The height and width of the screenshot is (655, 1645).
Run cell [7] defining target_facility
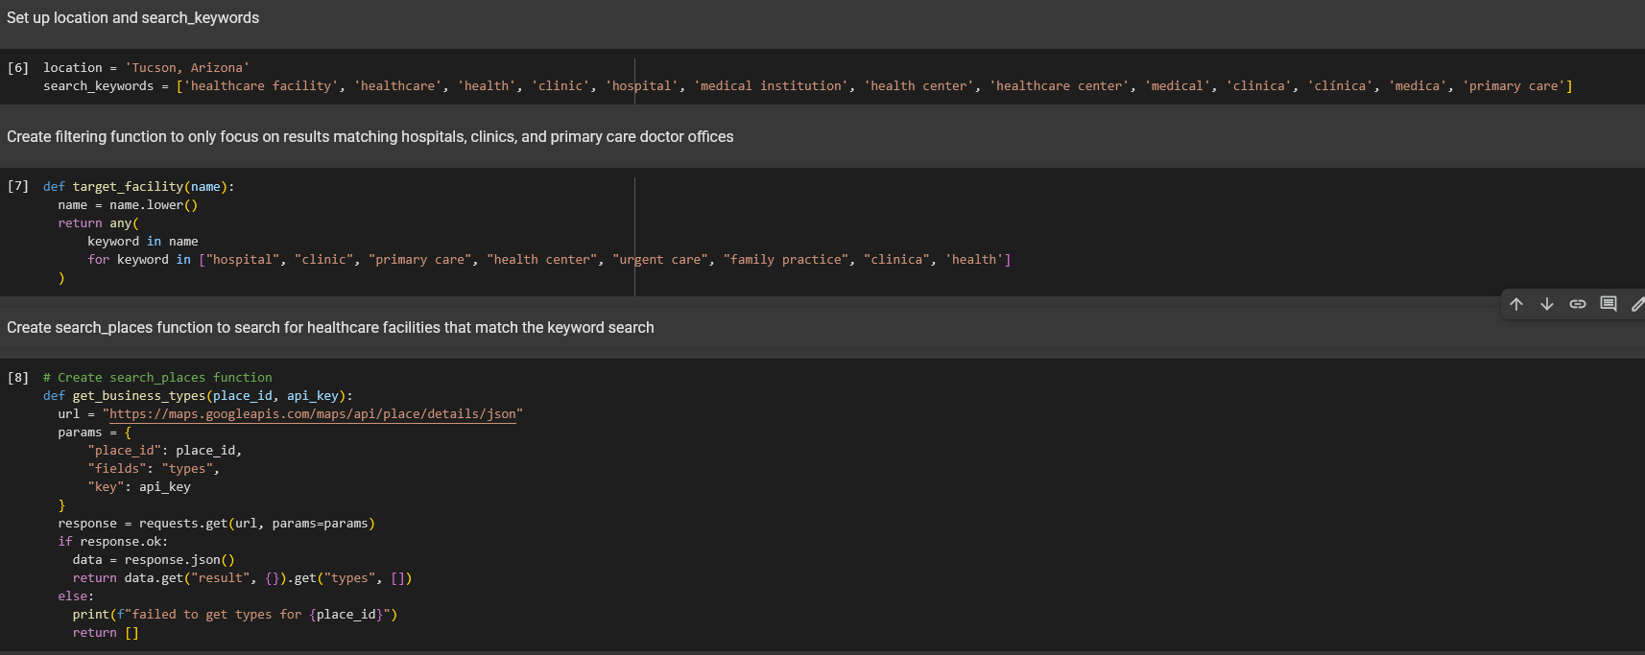[18, 186]
